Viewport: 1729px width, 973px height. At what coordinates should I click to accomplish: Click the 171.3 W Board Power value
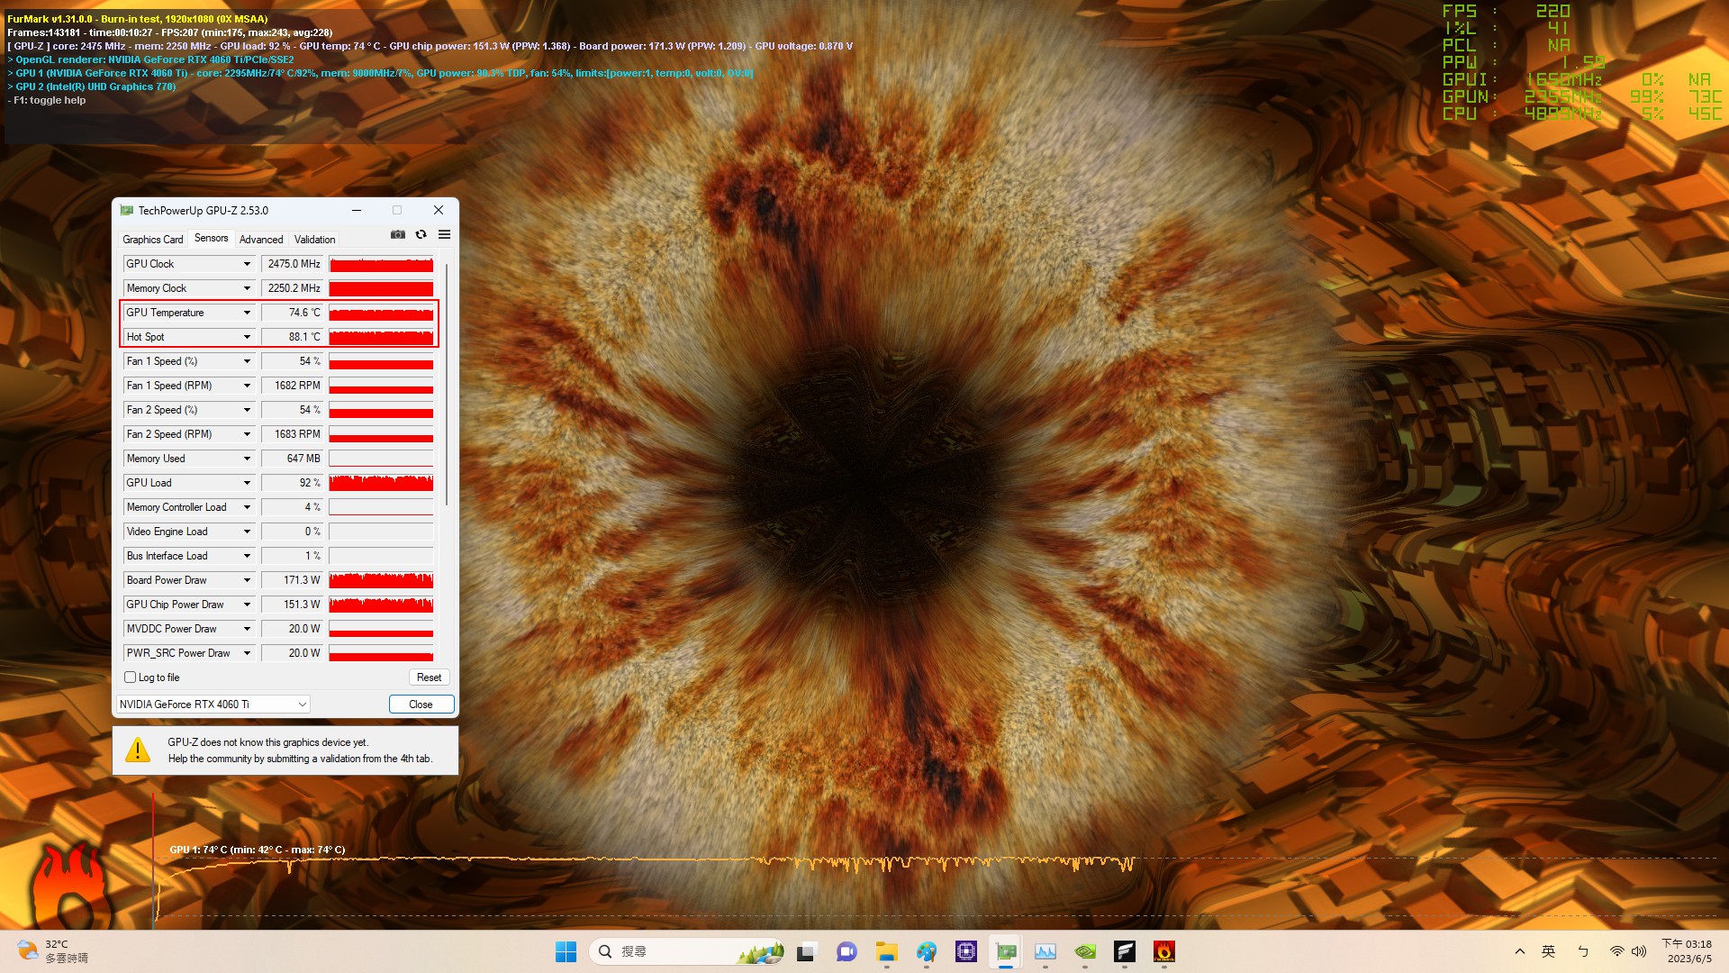point(292,580)
